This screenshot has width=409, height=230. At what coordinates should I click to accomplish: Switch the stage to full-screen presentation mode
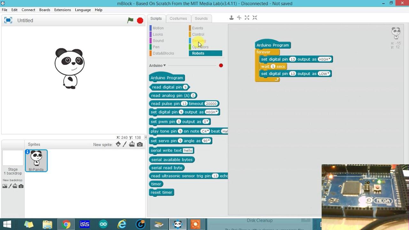[x=8, y=20]
